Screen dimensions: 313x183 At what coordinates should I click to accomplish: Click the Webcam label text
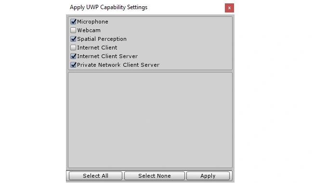[x=89, y=30]
